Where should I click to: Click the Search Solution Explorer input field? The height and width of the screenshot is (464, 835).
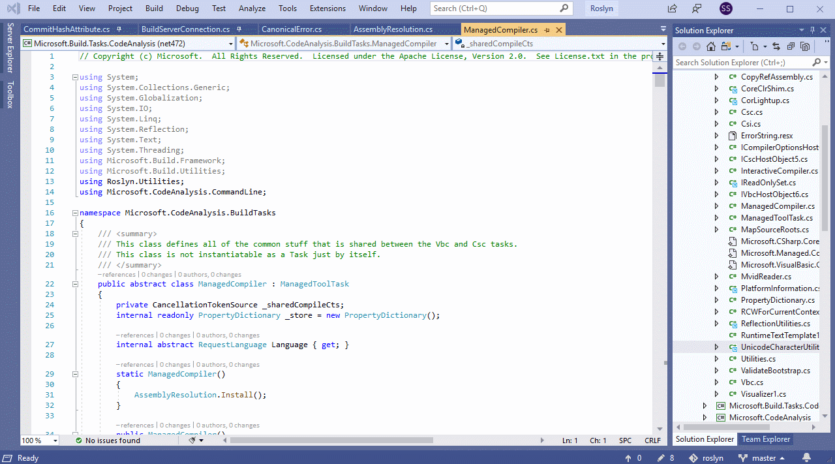tap(742, 63)
